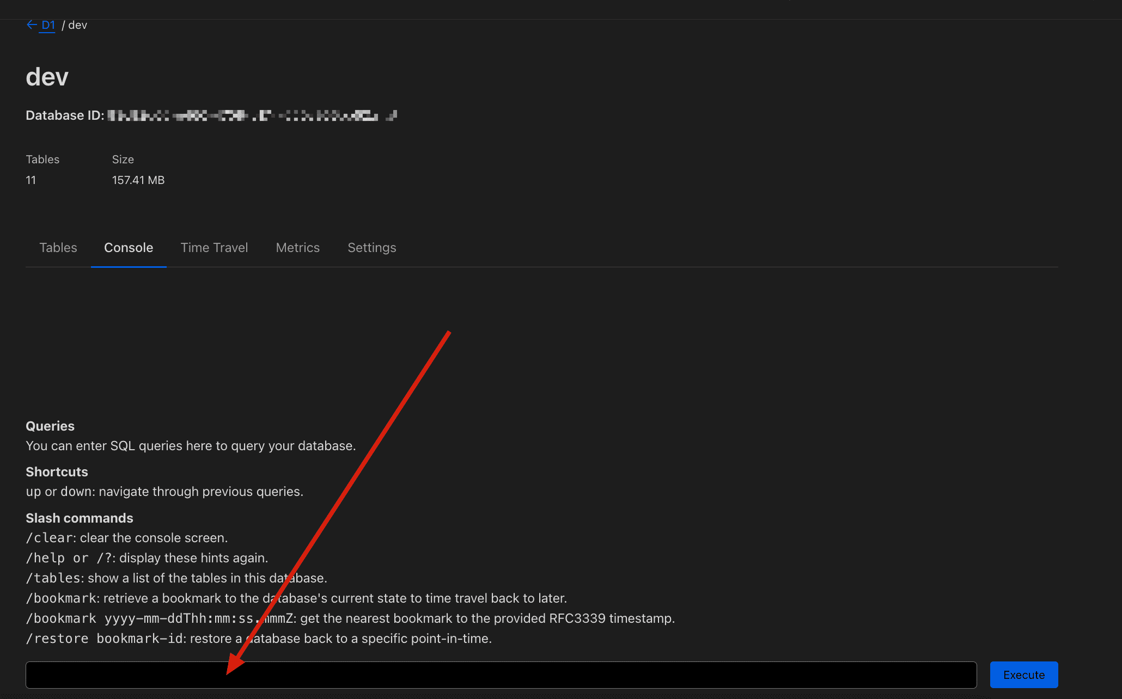Click the 157.41 MB size value
The image size is (1122, 699).
(x=138, y=180)
